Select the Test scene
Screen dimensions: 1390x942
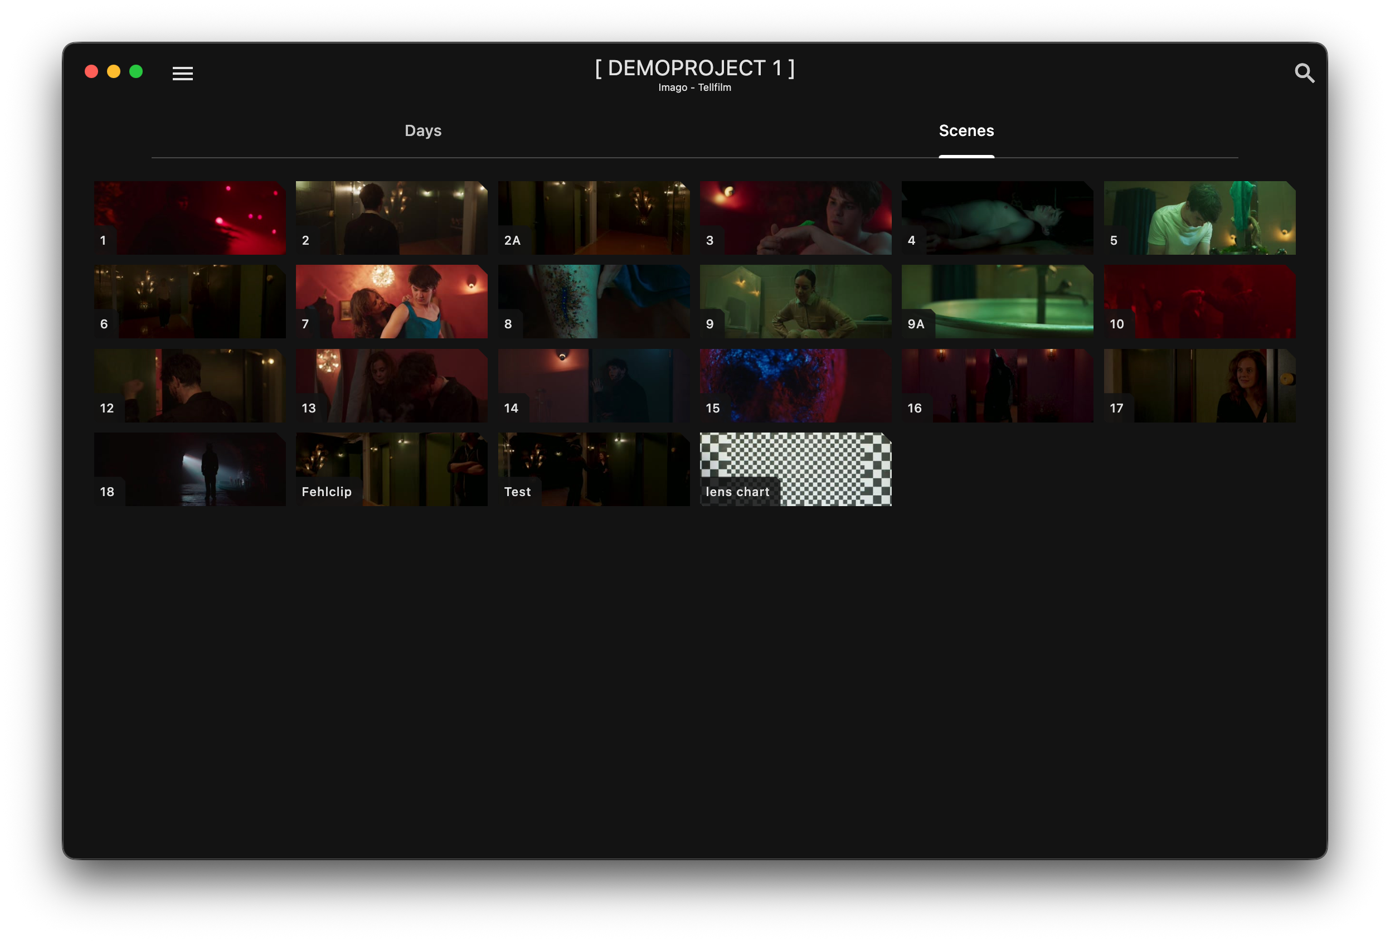pos(594,469)
